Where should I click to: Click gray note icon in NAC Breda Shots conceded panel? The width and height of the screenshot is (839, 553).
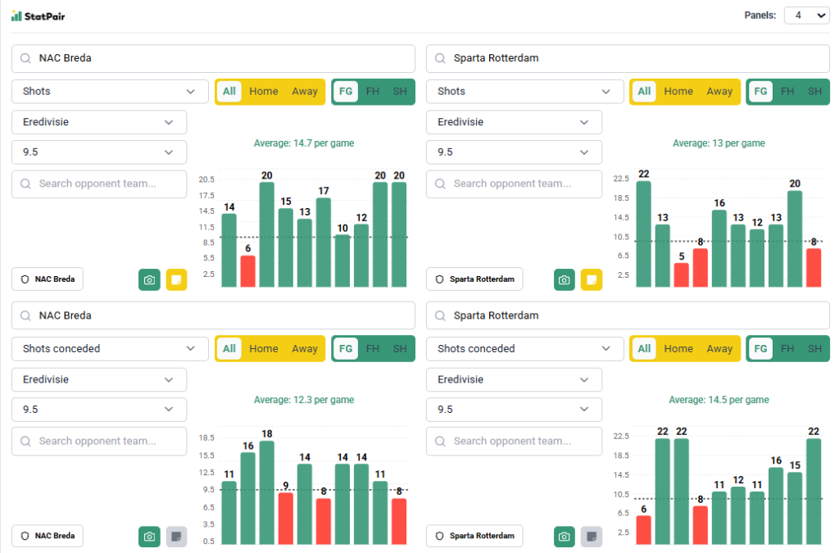click(176, 537)
